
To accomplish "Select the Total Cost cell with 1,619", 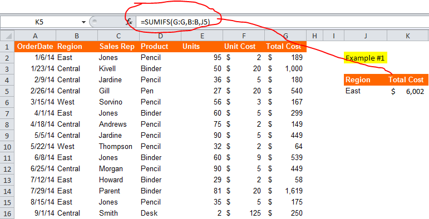I will coord(285,191).
